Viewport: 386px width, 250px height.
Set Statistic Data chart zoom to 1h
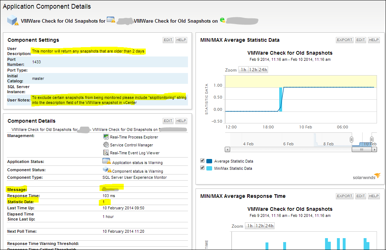click(x=243, y=70)
